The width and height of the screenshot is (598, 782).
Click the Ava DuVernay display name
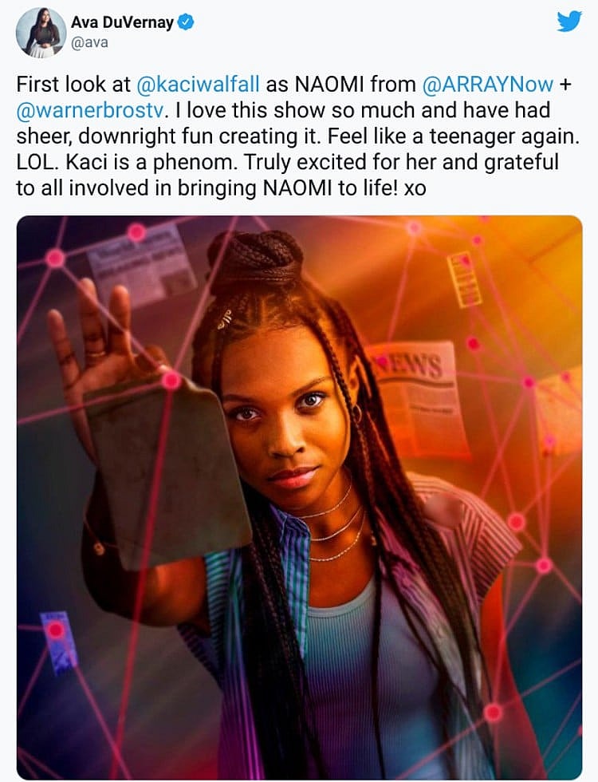(122, 22)
